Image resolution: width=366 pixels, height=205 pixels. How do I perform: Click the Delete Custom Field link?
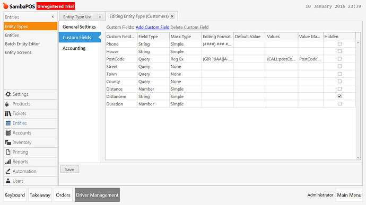pyautogui.click(x=189, y=27)
